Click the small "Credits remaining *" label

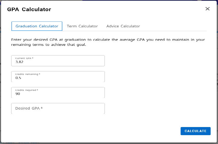pos(28,74)
